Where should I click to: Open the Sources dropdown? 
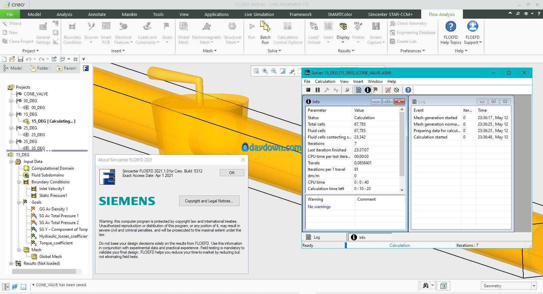91,42
